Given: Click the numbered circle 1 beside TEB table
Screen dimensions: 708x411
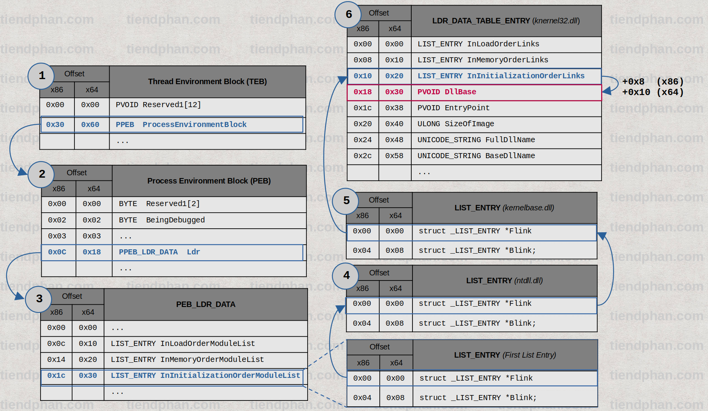Looking at the screenshot, I should tap(41, 76).
